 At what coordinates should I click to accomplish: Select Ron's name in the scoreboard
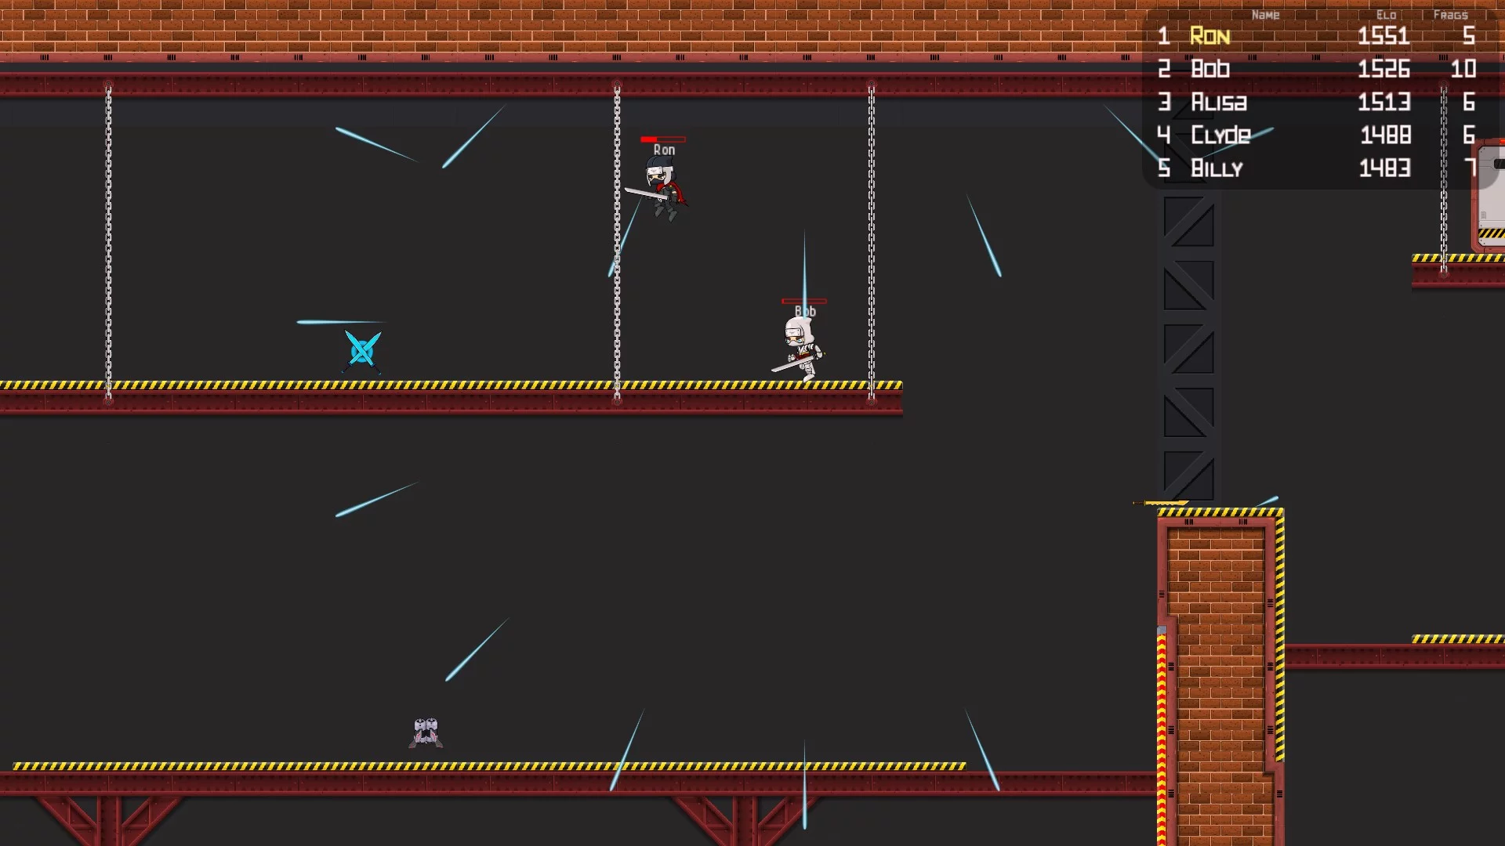point(1209,36)
